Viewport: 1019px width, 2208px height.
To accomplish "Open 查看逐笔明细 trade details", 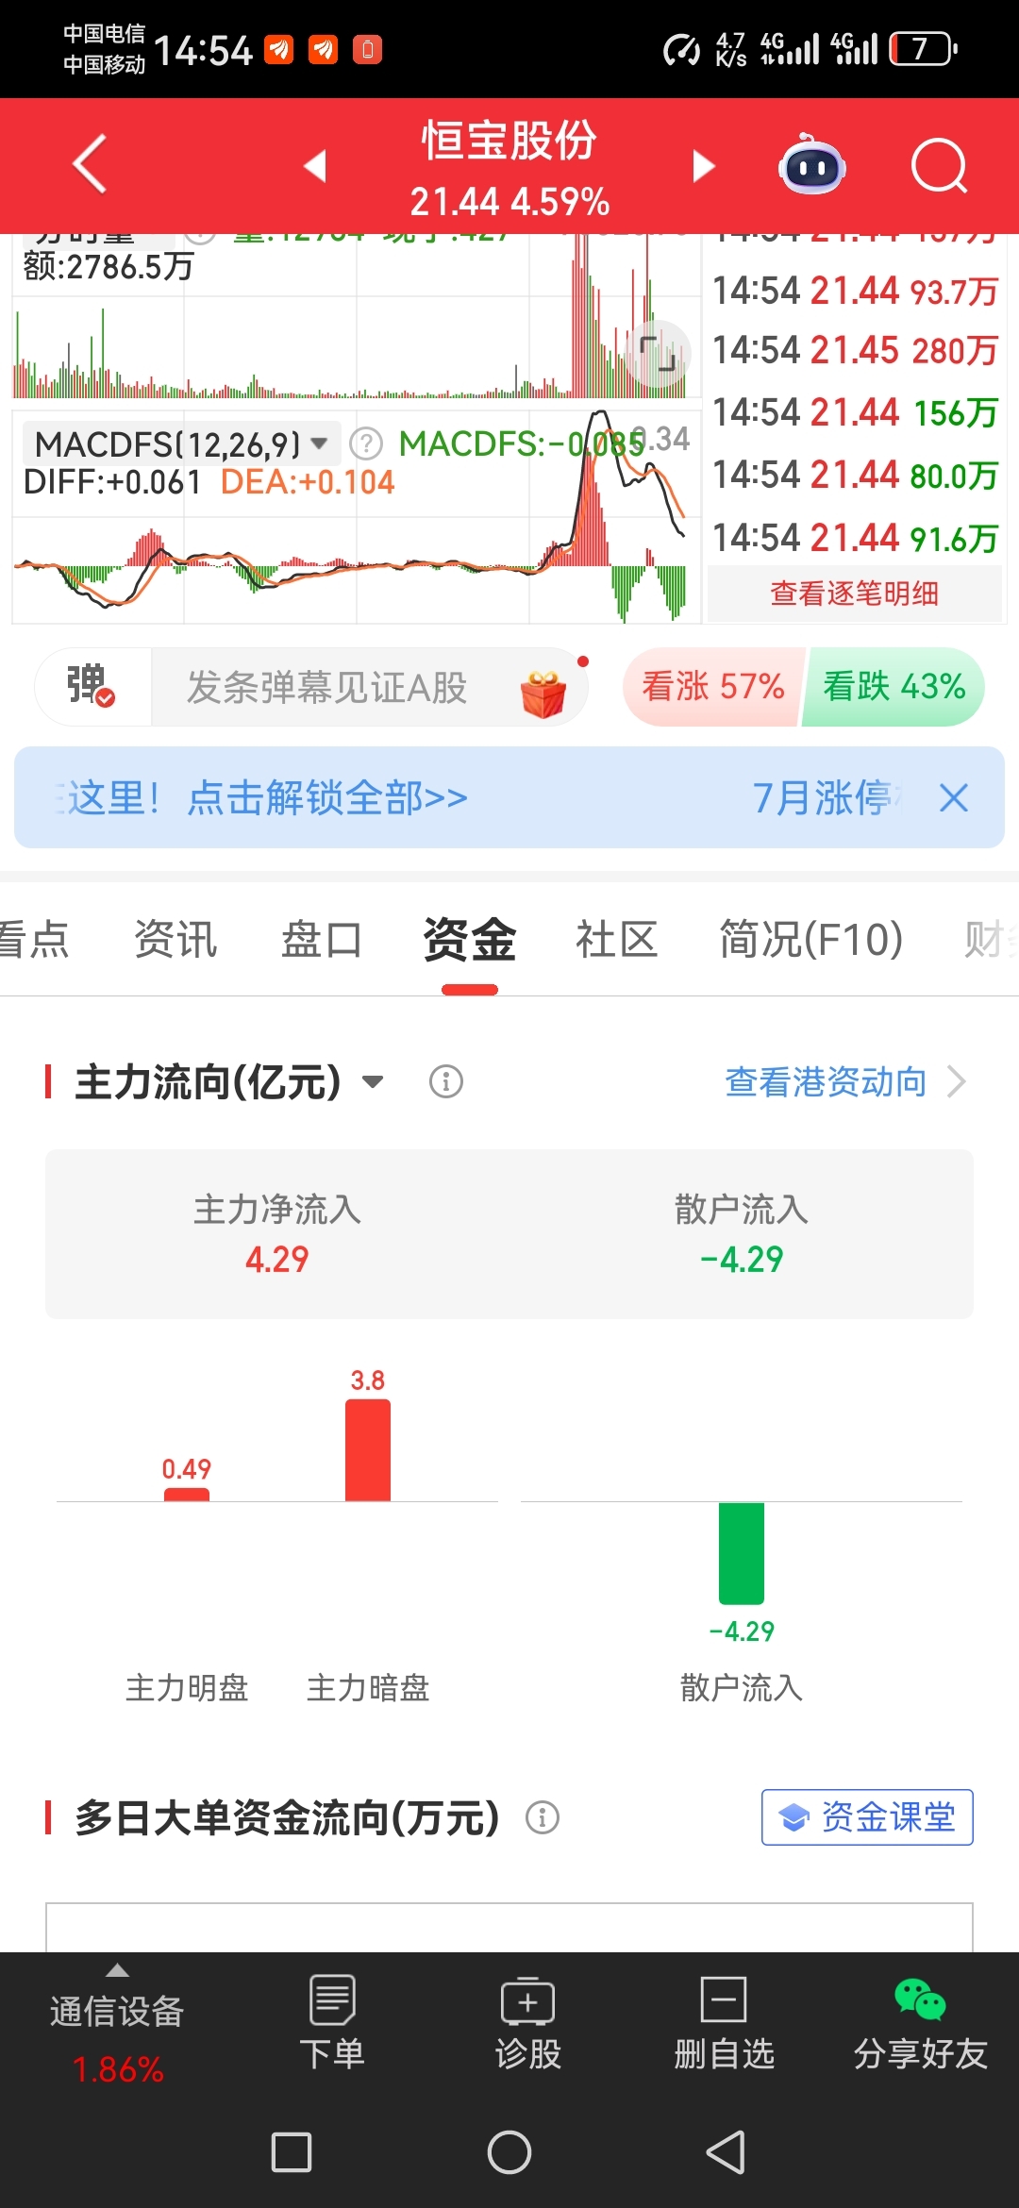I will point(855,594).
